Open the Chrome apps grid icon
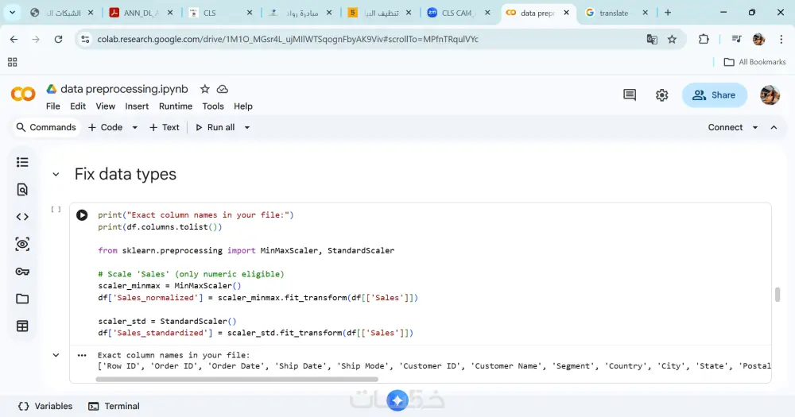Screen dimensions: 795x417 click(x=13, y=62)
